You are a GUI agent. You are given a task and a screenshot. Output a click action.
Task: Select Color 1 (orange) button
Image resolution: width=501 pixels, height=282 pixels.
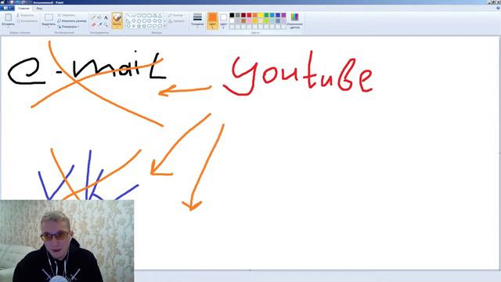[212, 21]
